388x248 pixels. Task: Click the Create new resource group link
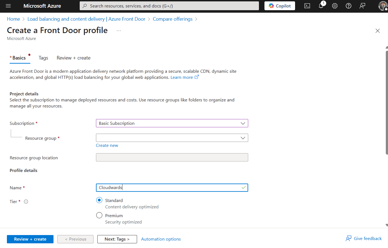click(x=107, y=145)
